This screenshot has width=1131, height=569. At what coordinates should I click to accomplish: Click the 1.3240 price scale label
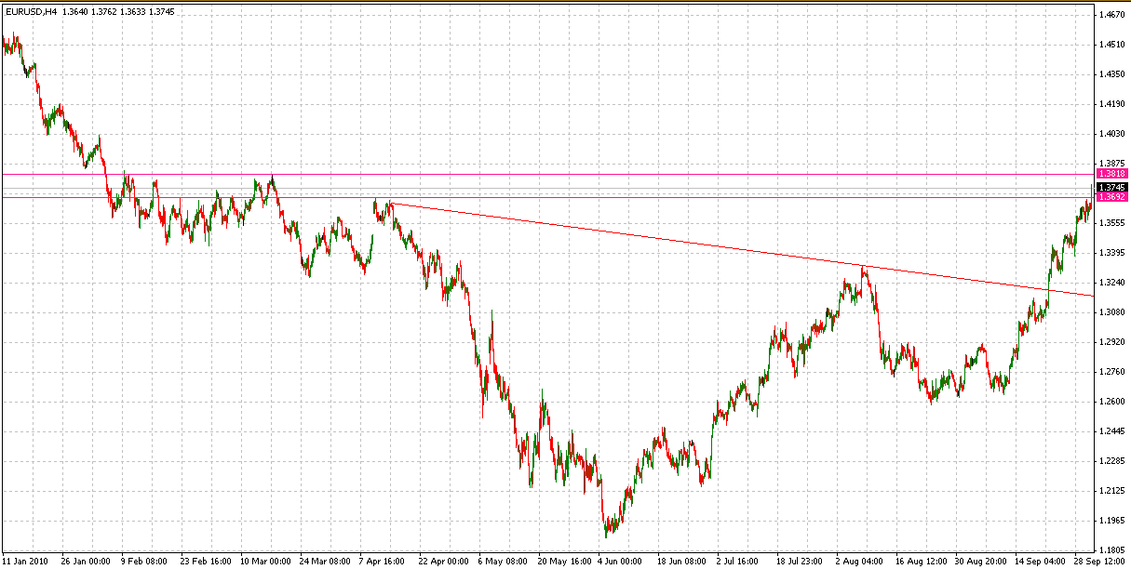[1111, 283]
